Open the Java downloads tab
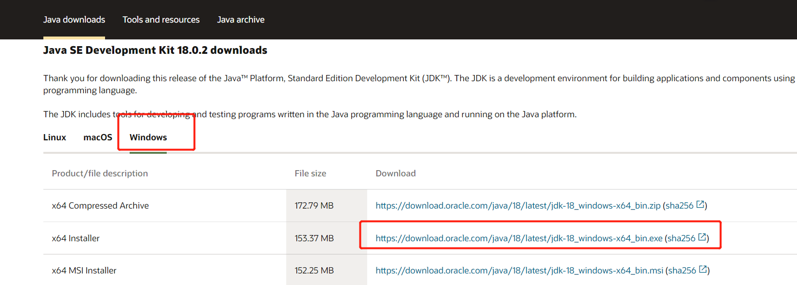This screenshot has width=797, height=285. pos(74,20)
